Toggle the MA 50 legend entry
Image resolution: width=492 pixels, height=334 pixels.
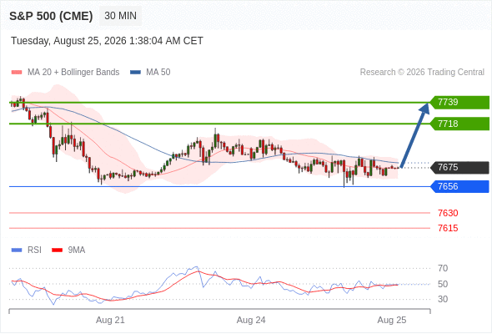[x=150, y=73]
